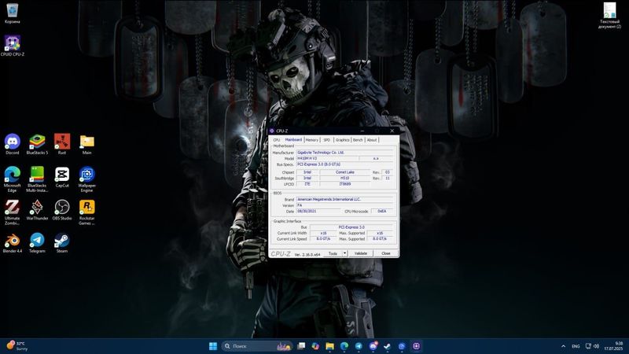Click the CPU-Z taskbar icon
The image size is (629, 354).
click(x=417, y=346)
